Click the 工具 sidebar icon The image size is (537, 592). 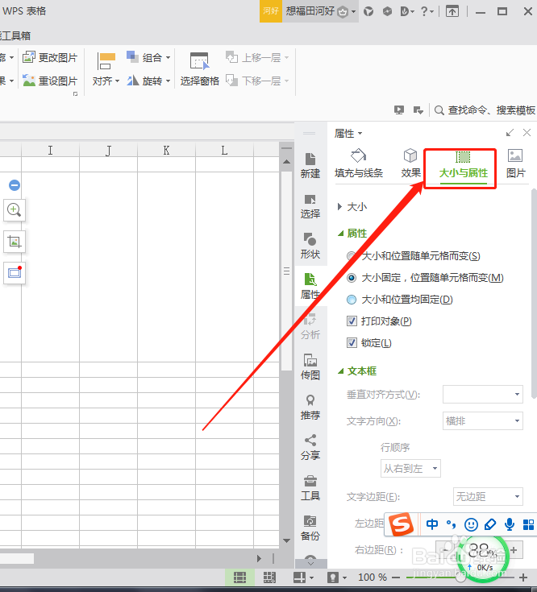click(x=310, y=488)
